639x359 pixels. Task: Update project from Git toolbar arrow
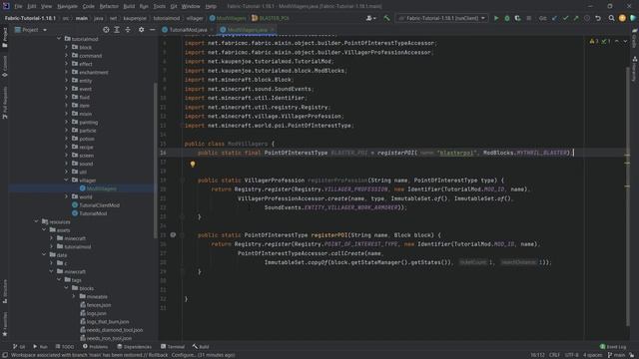pyautogui.click(x=554, y=18)
